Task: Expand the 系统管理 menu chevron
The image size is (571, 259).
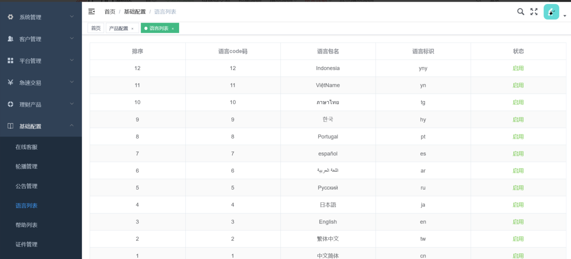Action: coord(72,16)
